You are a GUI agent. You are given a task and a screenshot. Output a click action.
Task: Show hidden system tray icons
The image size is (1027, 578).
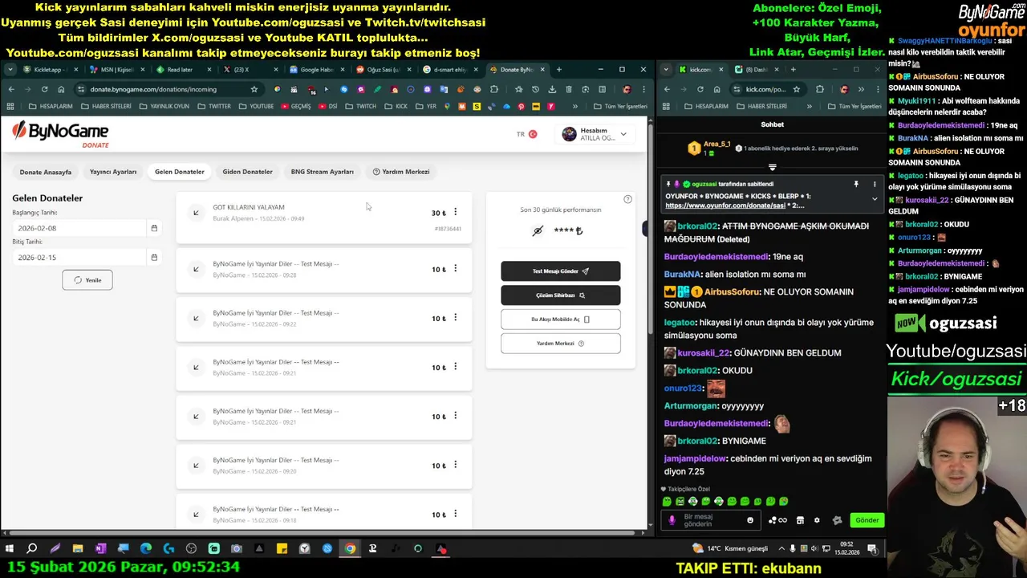[781, 549]
